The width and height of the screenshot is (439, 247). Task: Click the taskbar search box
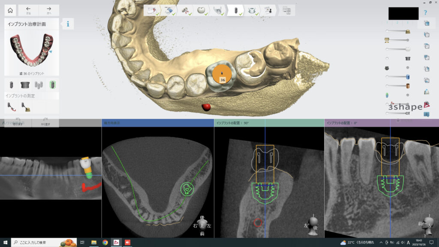[44, 243]
